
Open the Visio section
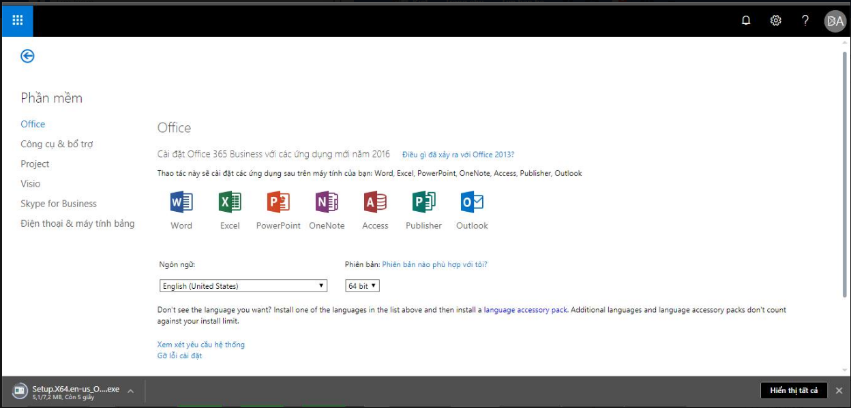point(30,183)
